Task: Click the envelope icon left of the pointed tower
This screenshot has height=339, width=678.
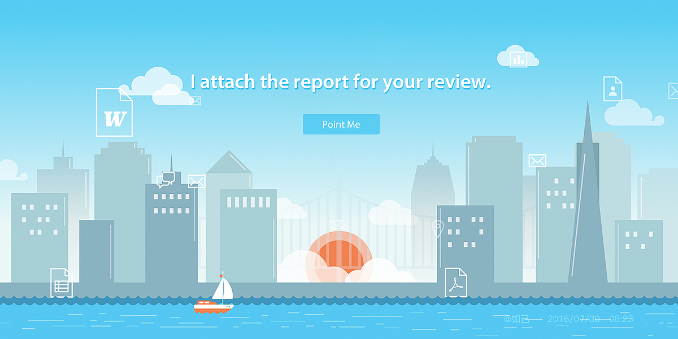Action: point(537,160)
